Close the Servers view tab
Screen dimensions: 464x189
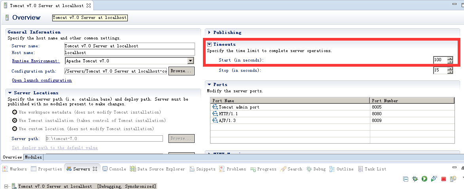tap(95, 169)
